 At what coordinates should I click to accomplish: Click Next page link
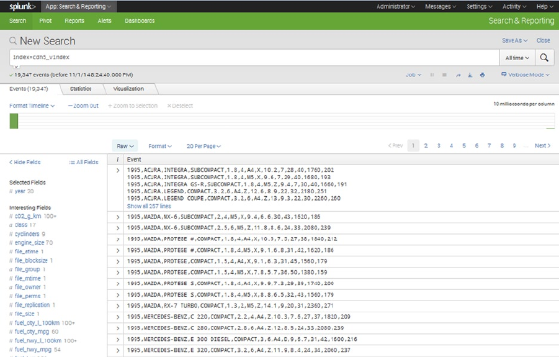tap(542, 145)
